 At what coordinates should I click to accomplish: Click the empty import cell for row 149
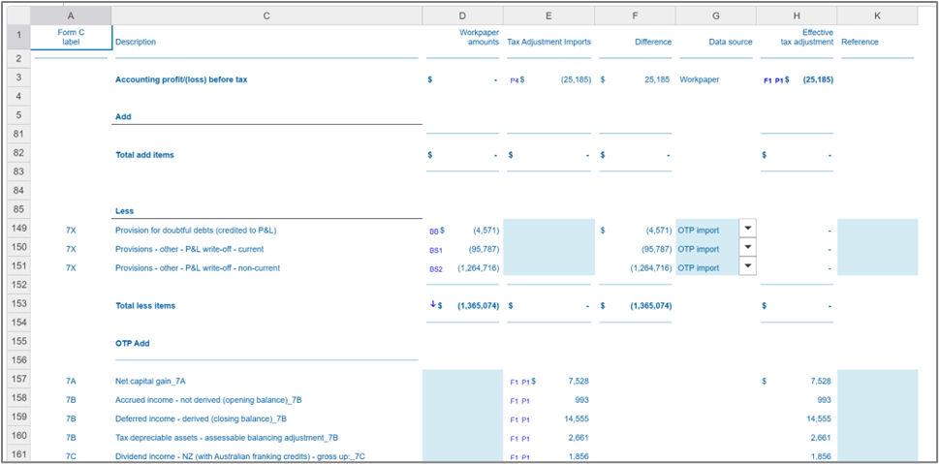[548, 228]
